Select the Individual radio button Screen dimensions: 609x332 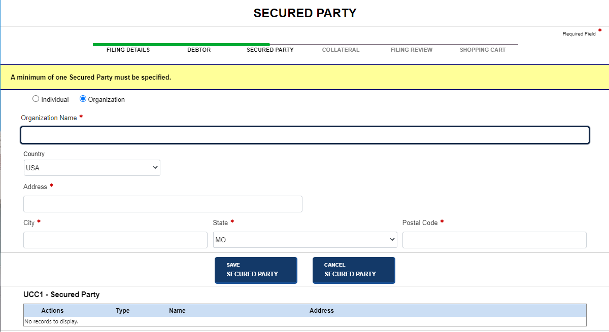tap(36, 99)
